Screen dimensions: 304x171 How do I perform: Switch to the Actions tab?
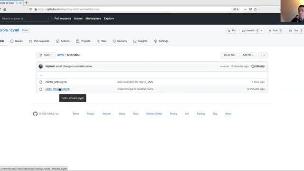coord(63,41)
